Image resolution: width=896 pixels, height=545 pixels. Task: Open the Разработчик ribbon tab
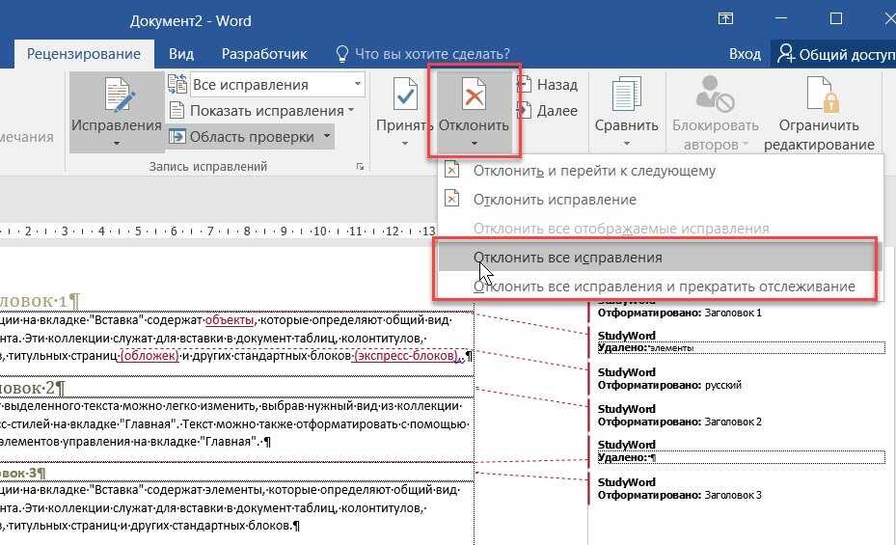coord(264,54)
